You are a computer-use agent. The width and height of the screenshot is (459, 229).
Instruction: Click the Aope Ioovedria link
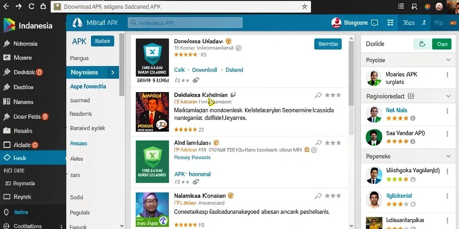(x=88, y=86)
